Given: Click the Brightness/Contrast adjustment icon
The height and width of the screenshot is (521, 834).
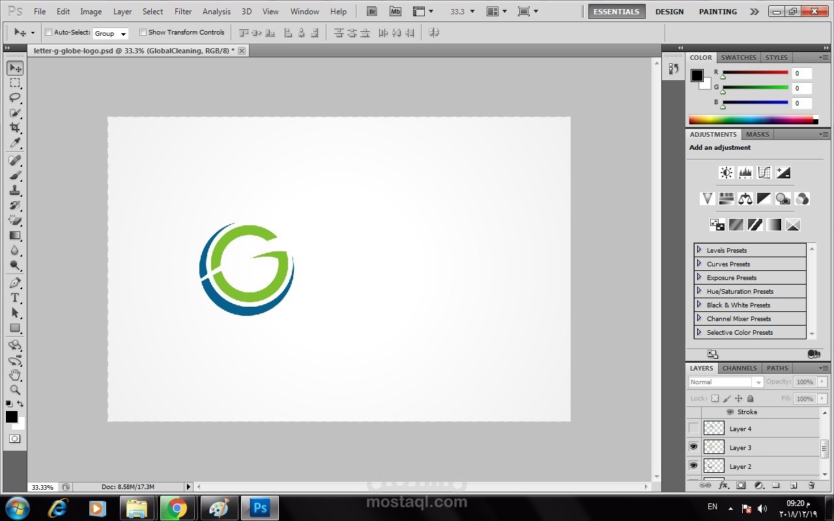Looking at the screenshot, I should [726, 173].
